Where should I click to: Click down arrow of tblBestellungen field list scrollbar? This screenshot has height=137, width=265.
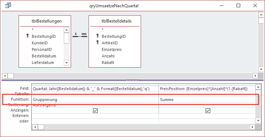pyautogui.click(x=66, y=63)
